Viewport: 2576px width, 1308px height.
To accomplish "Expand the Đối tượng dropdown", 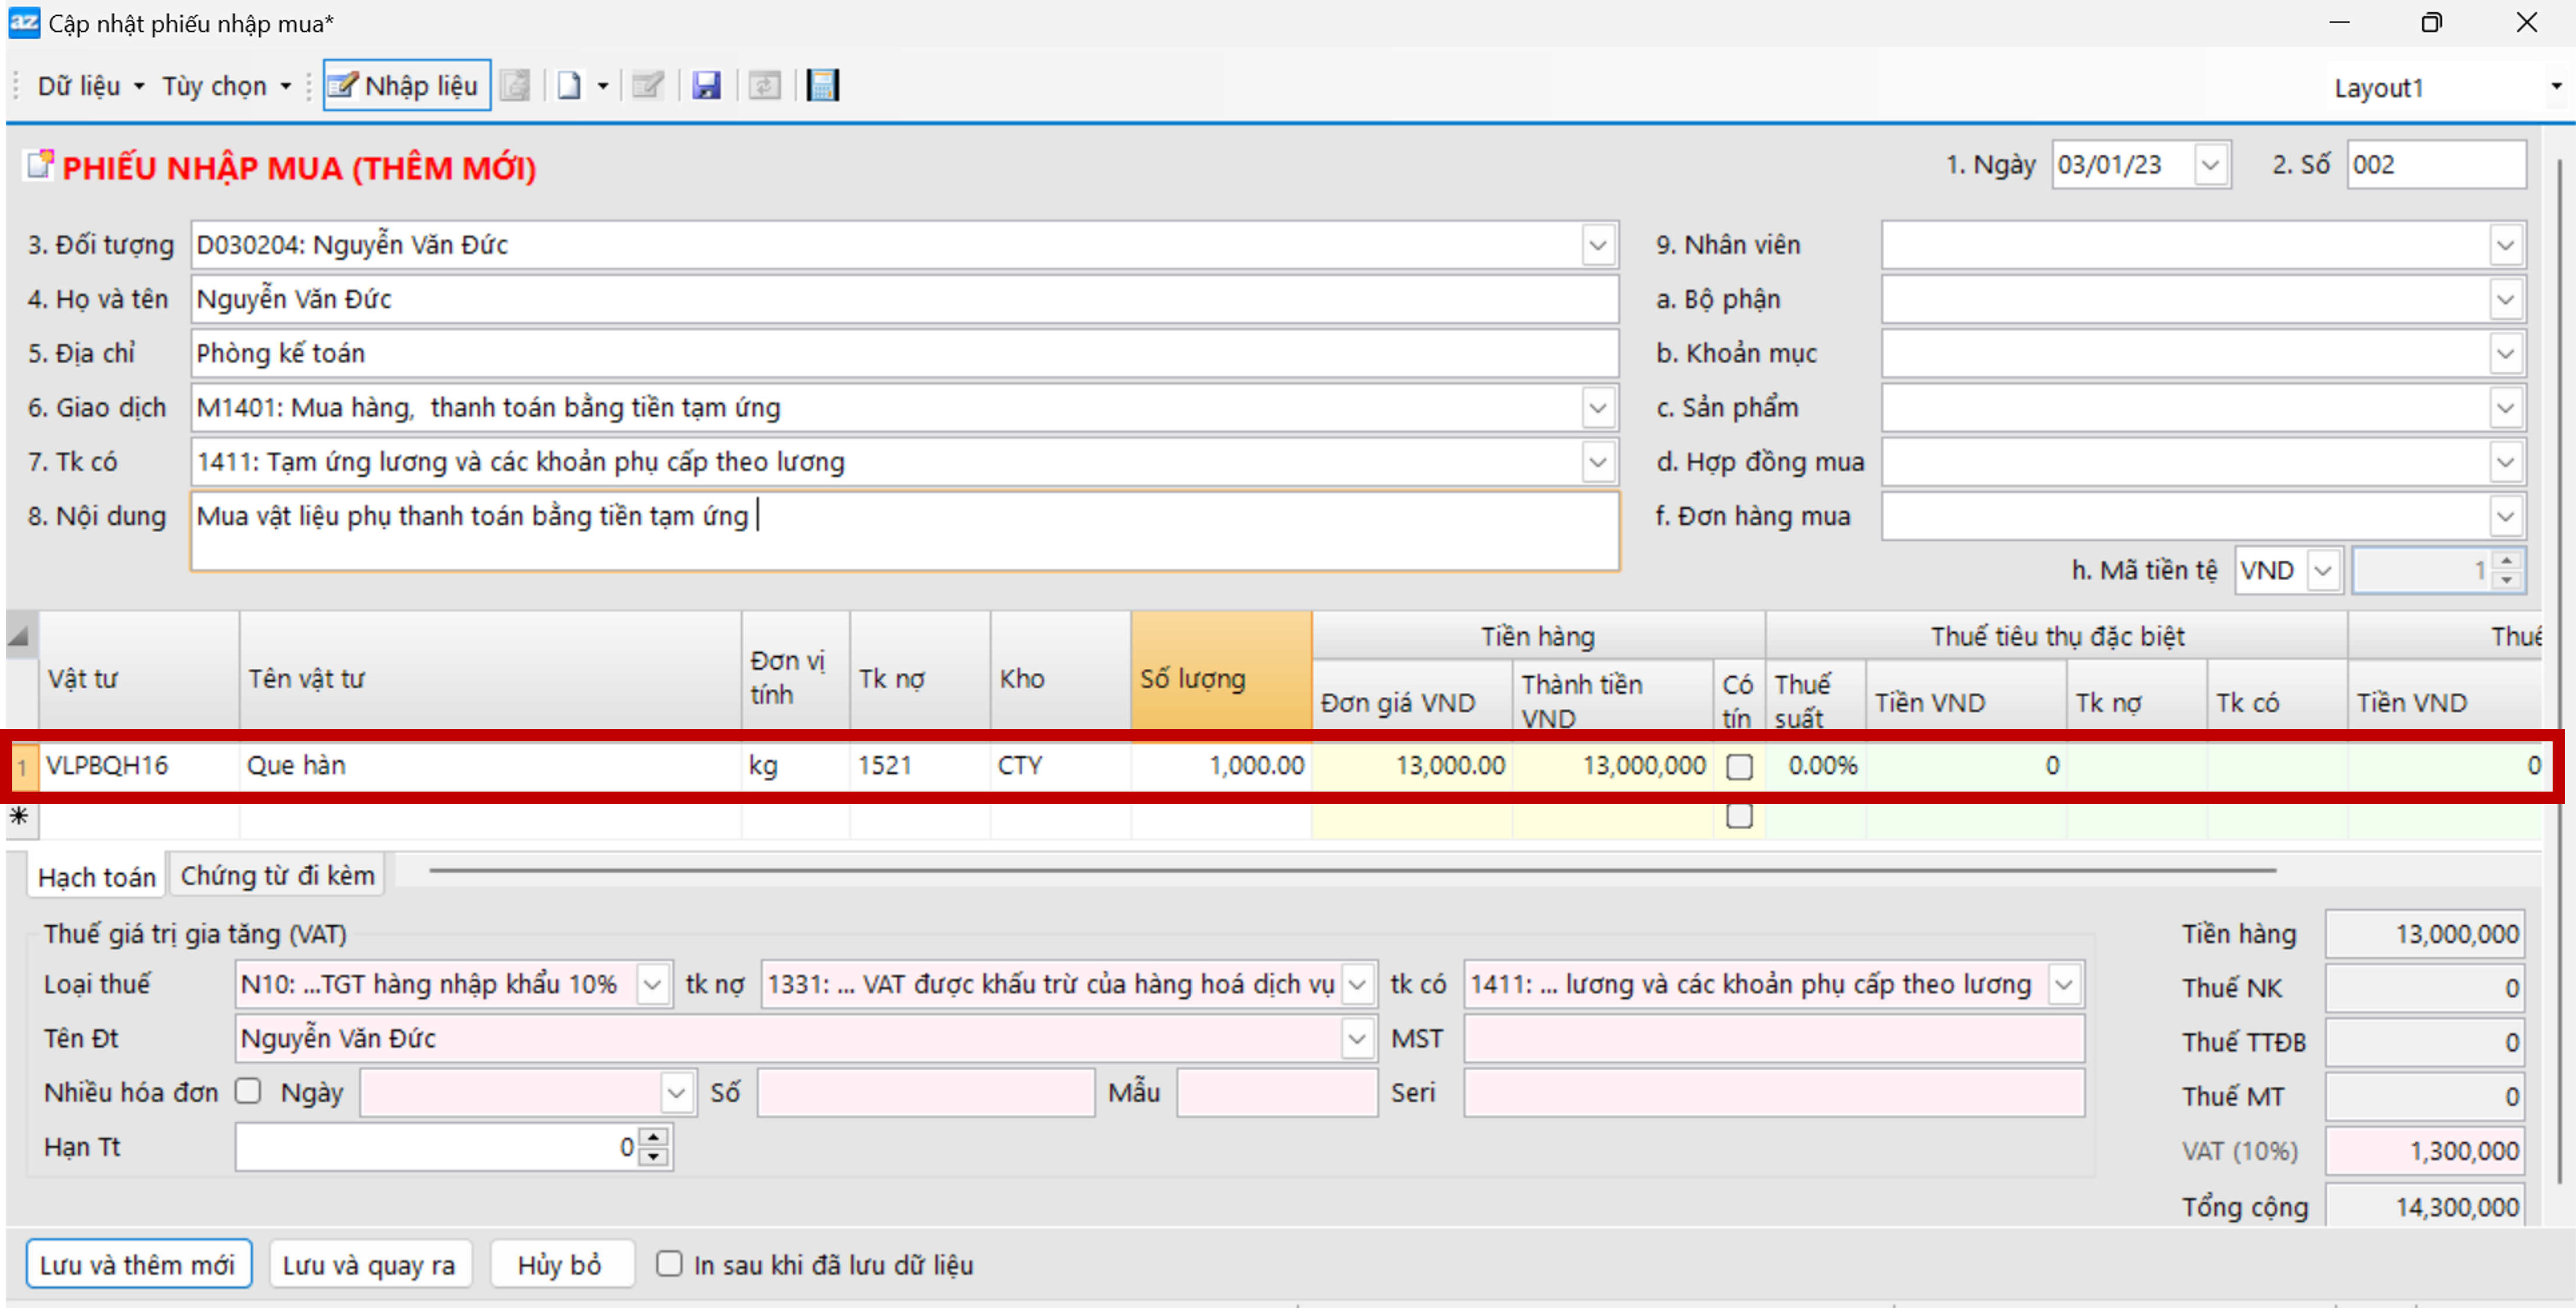I will [x=1597, y=245].
